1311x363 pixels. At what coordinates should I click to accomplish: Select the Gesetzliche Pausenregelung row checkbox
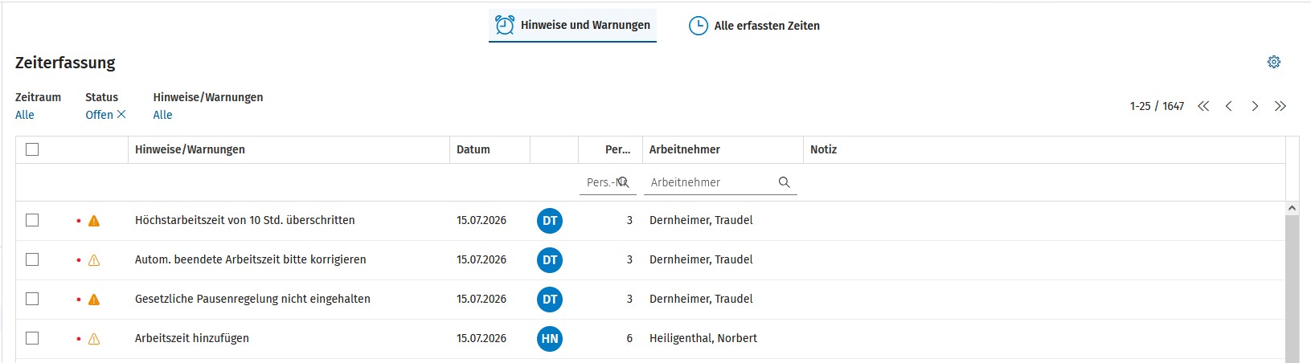pos(32,299)
